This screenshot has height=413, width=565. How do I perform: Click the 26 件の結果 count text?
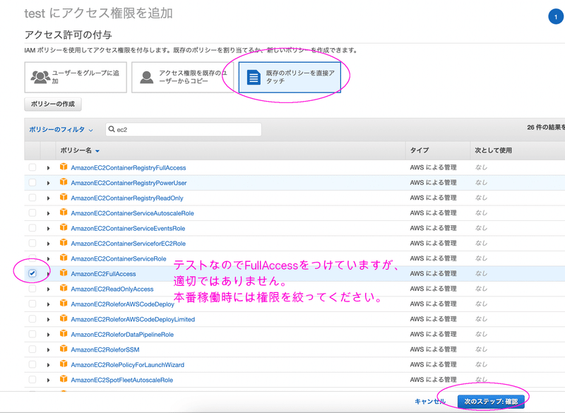pyautogui.click(x=545, y=127)
